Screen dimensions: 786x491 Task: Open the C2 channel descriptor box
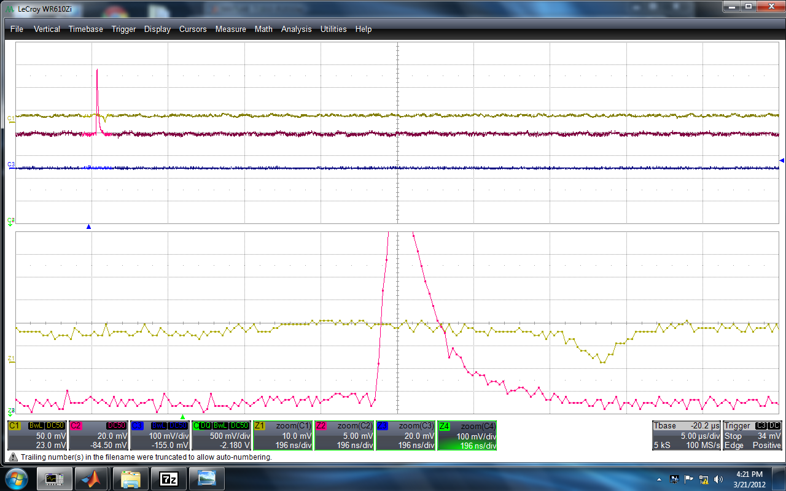[x=98, y=435]
